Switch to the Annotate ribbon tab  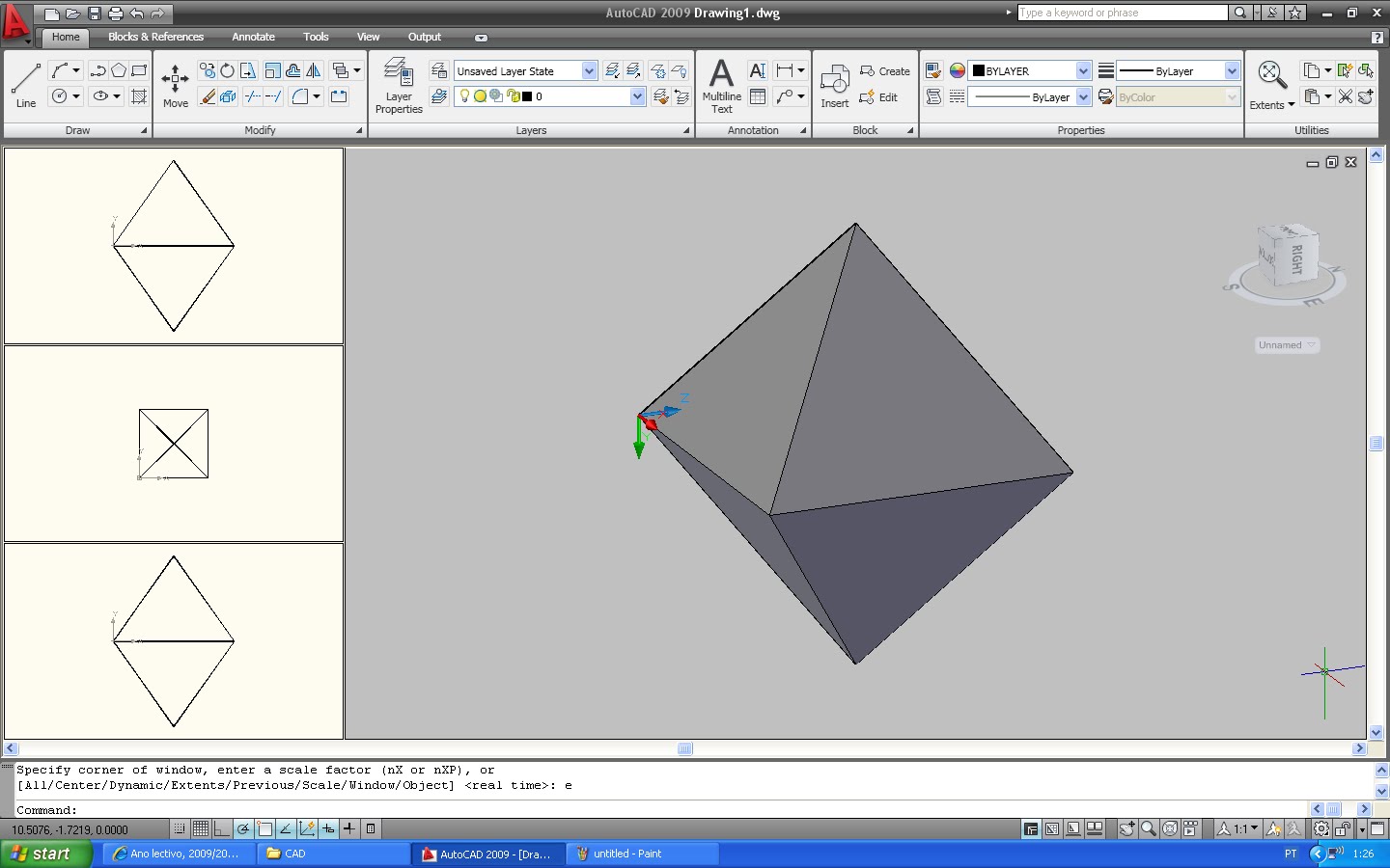pyautogui.click(x=253, y=37)
